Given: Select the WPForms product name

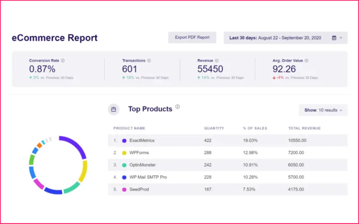Looking at the screenshot, I should click(139, 153).
